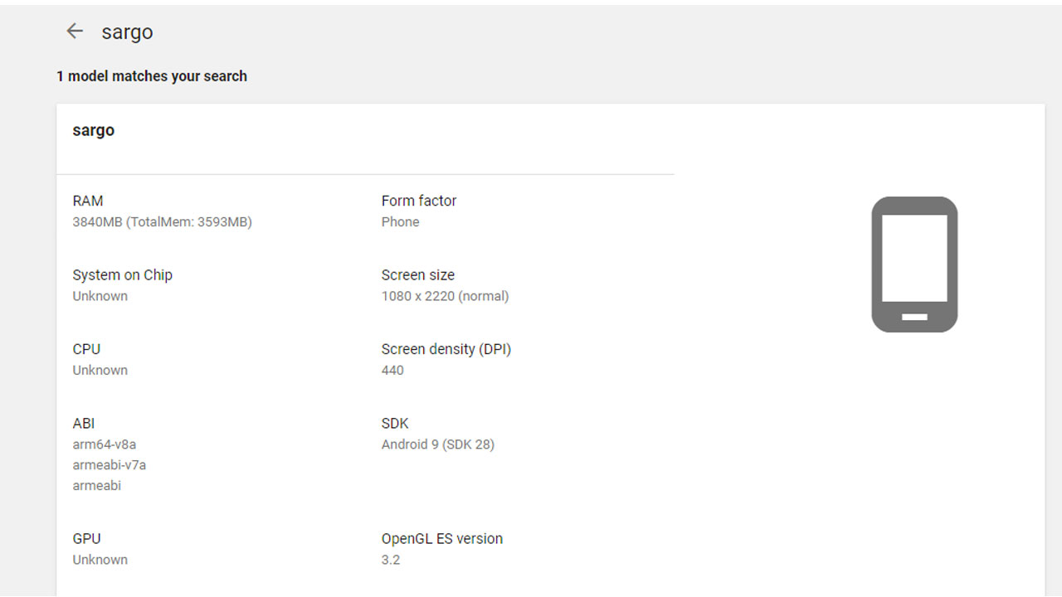Click the Phone form factor value
Image resolution: width=1062 pixels, height=597 pixels.
[x=401, y=222]
